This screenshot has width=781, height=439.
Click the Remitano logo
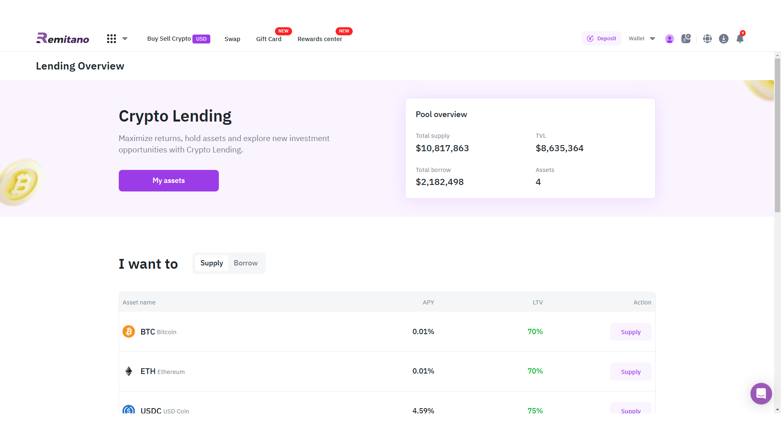(x=62, y=38)
